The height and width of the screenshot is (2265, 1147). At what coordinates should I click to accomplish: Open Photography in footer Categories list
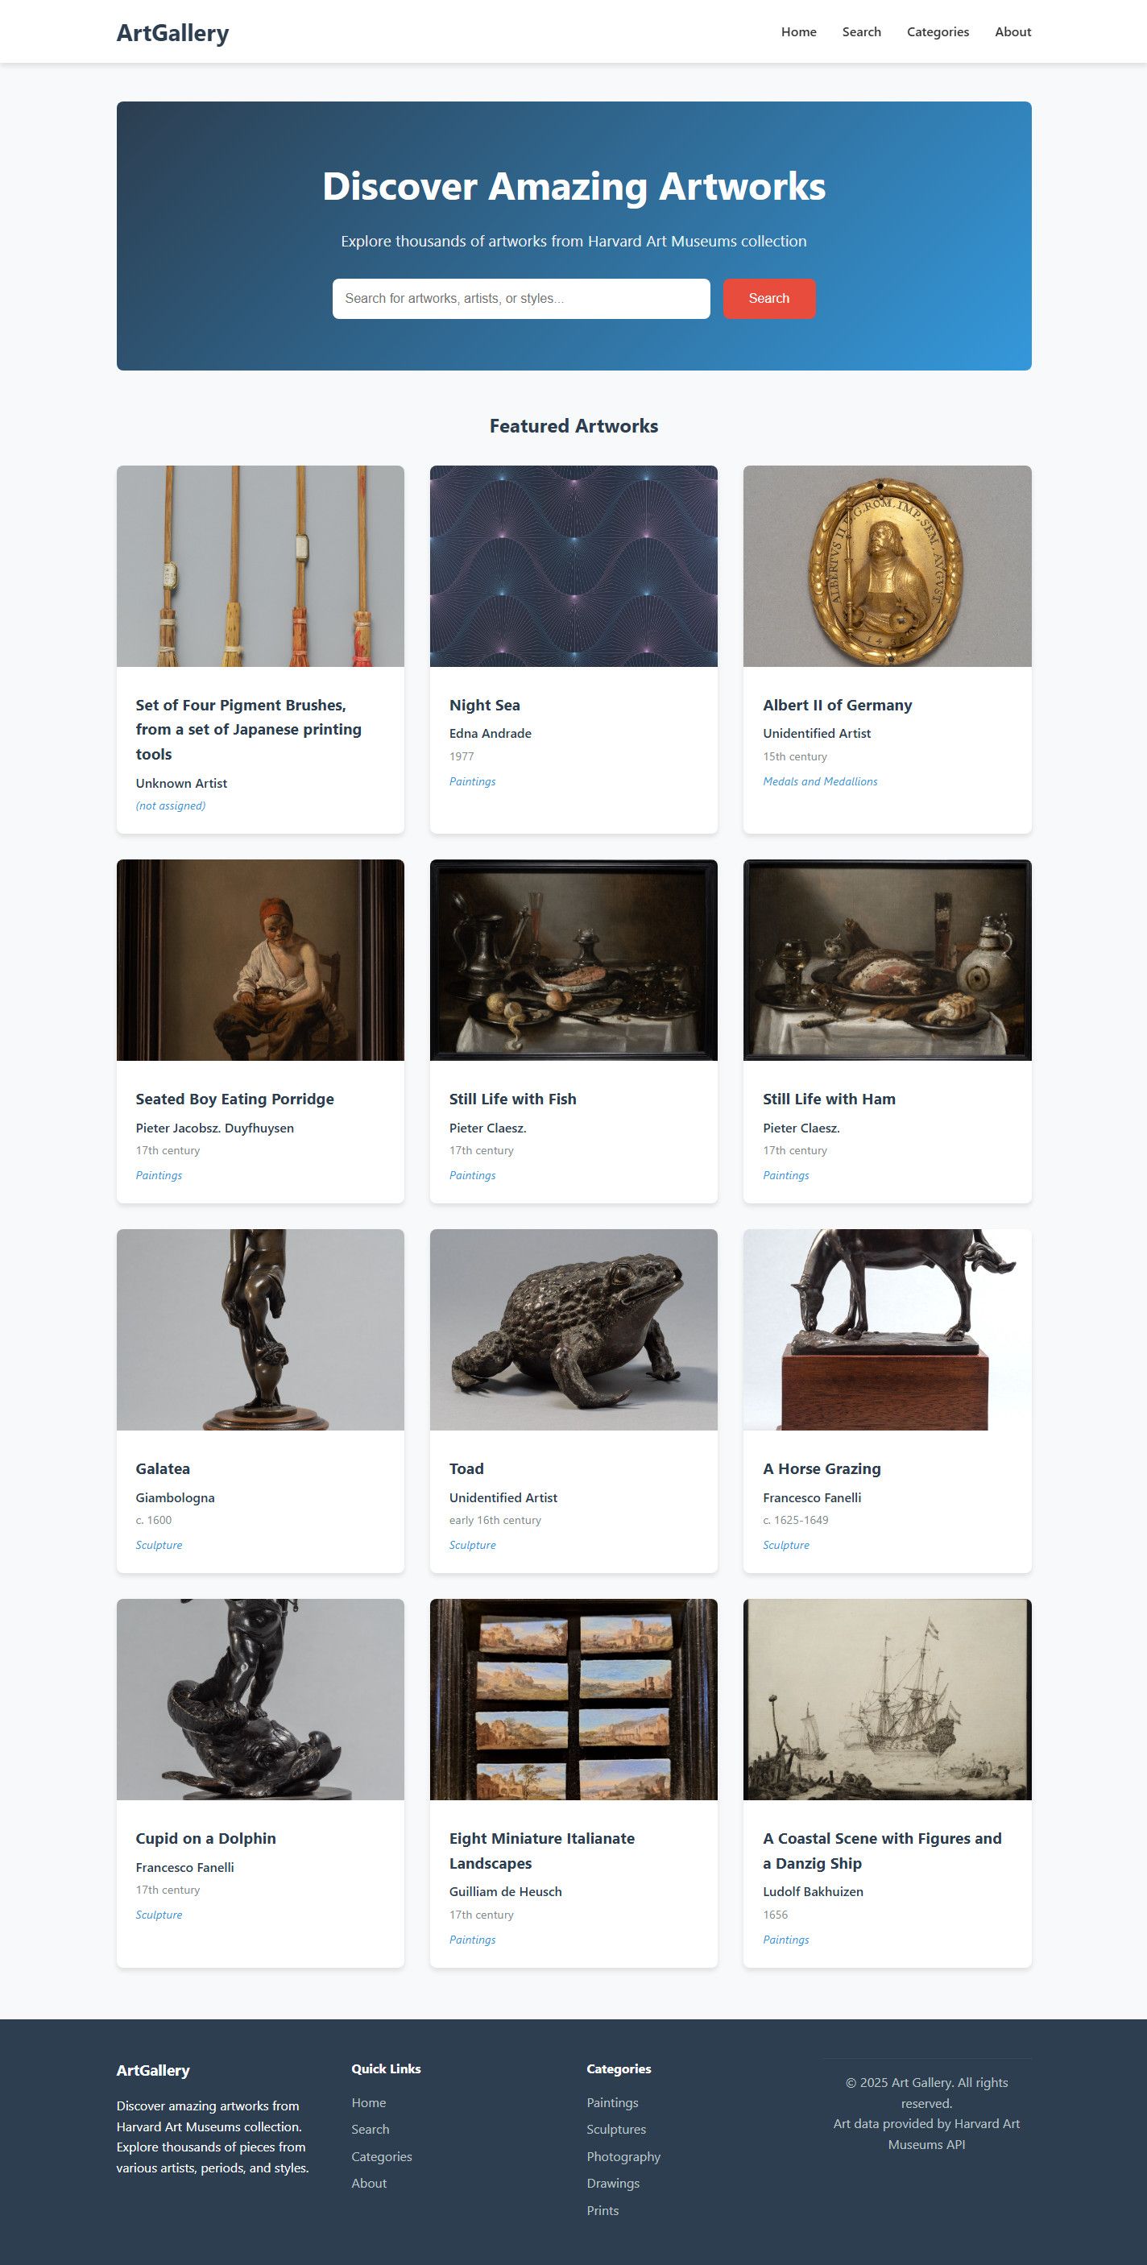(623, 2156)
